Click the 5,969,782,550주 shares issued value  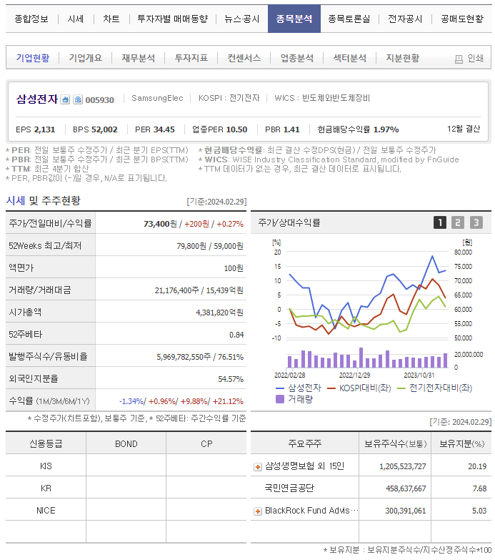[184, 357]
